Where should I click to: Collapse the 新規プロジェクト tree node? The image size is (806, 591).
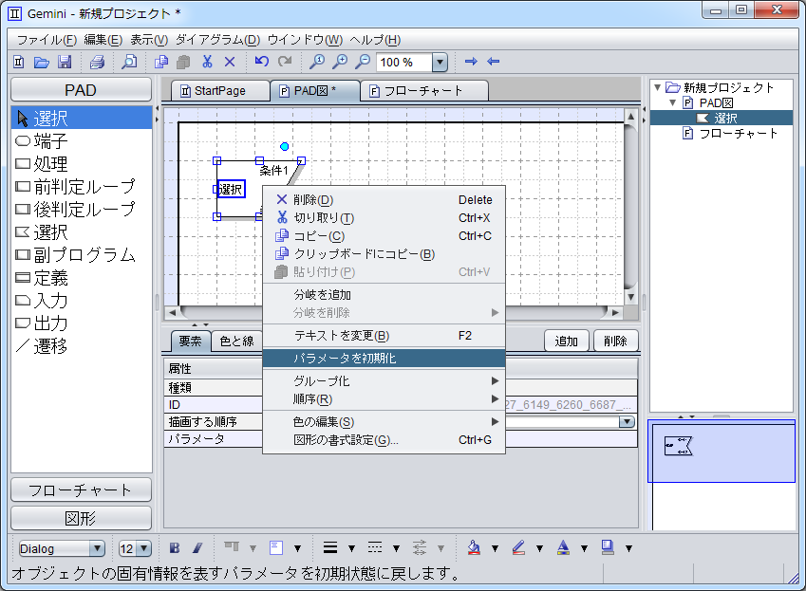(658, 88)
